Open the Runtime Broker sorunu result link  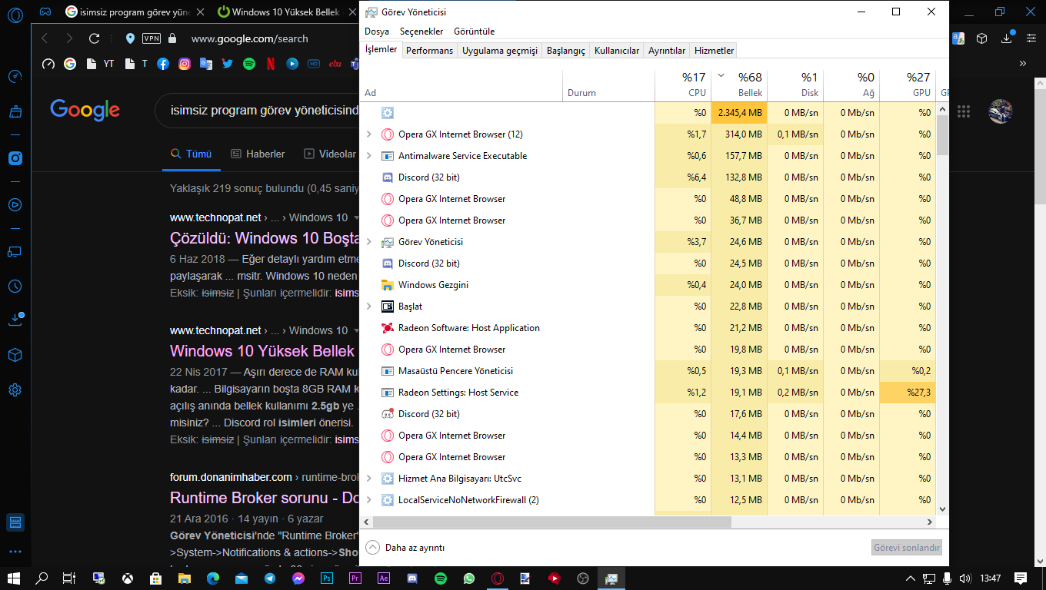tap(265, 498)
